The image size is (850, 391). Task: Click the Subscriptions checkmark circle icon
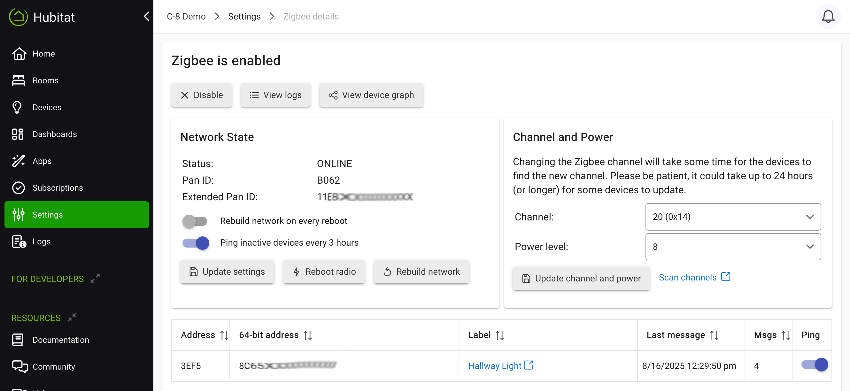(x=19, y=188)
